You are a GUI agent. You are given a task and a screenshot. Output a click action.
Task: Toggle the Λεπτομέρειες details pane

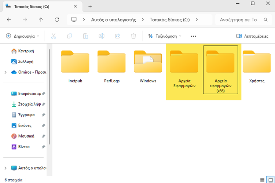tap(252, 36)
